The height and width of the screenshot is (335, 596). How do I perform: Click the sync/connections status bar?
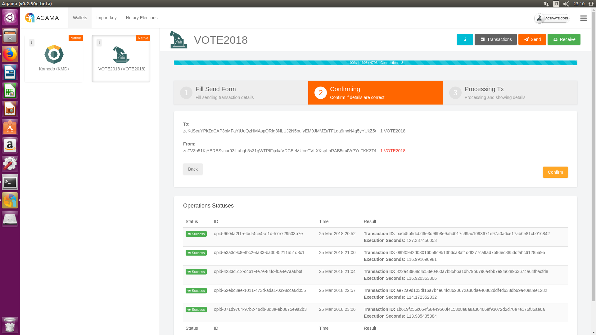click(375, 62)
